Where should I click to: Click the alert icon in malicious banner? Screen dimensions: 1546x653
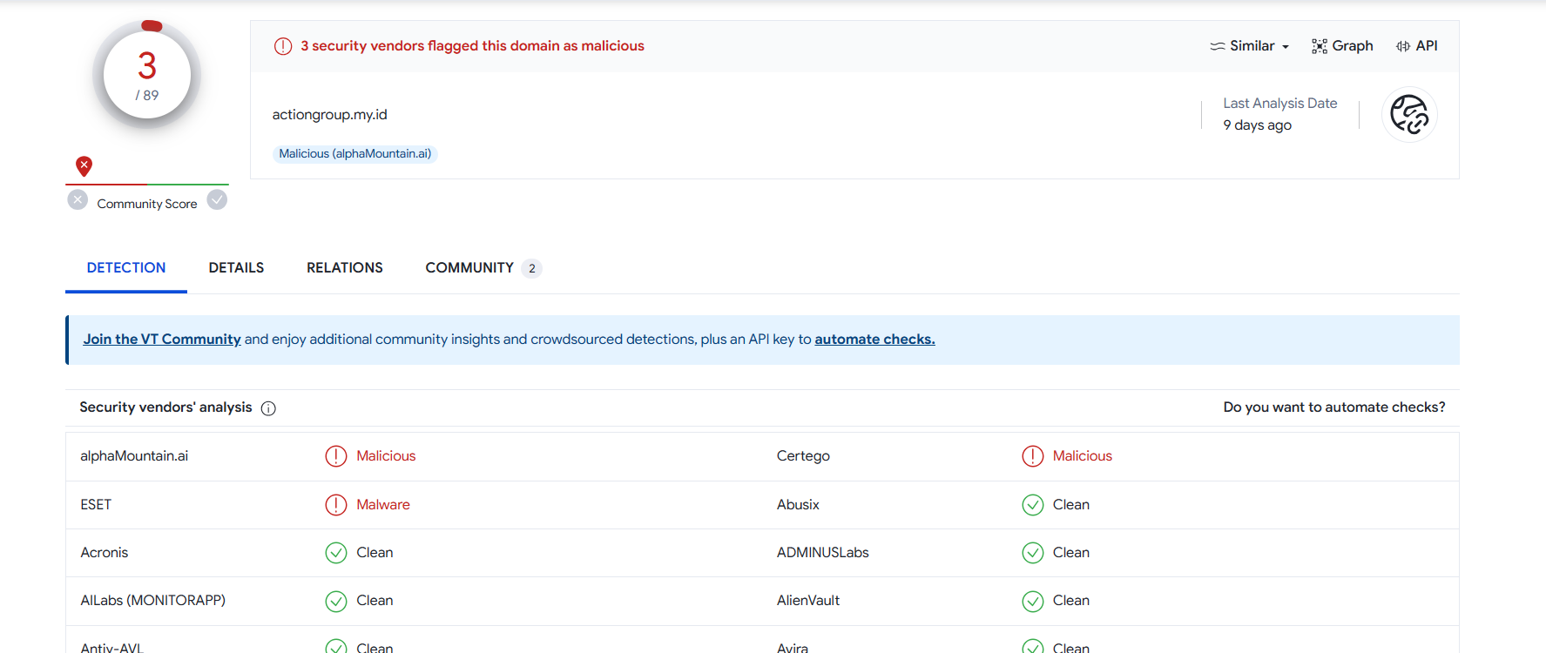point(283,46)
